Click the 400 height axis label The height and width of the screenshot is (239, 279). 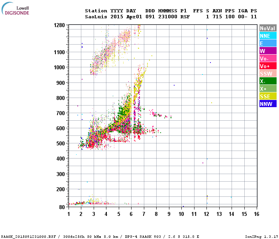tap(61, 159)
